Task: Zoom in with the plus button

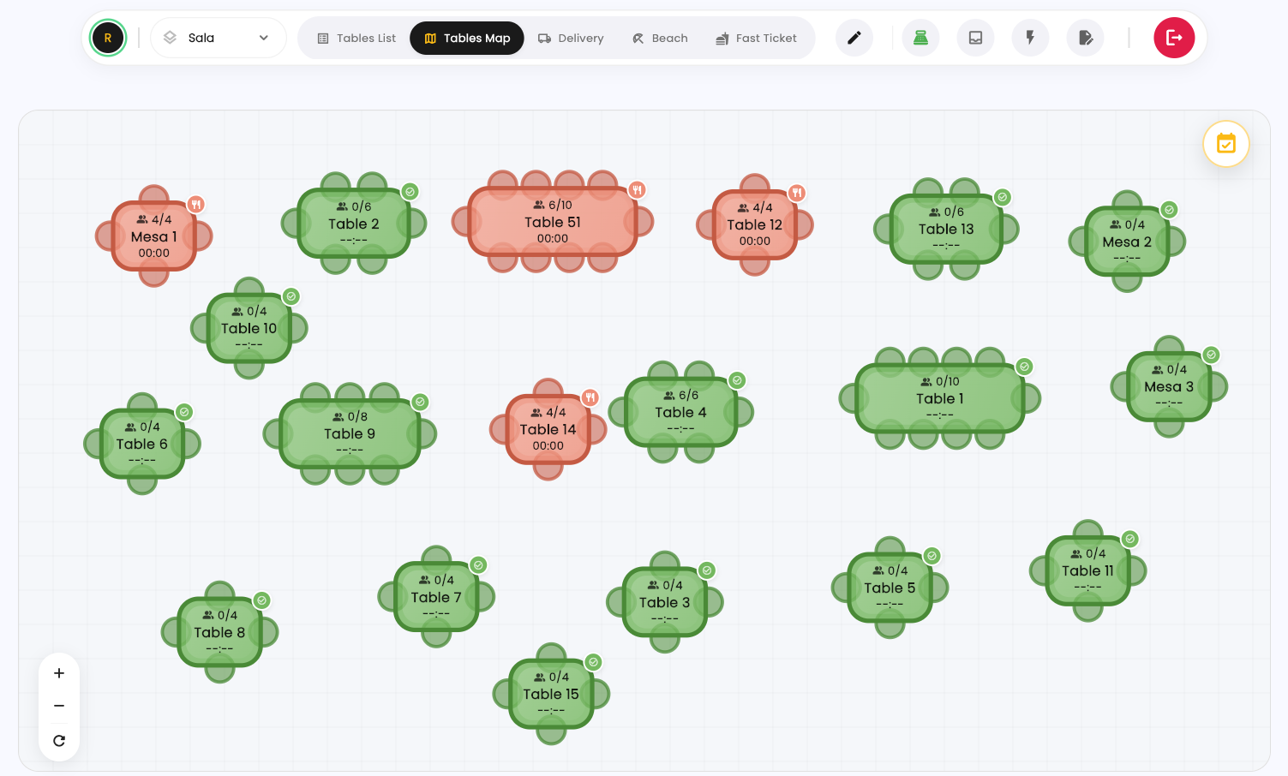Action: pyautogui.click(x=59, y=673)
